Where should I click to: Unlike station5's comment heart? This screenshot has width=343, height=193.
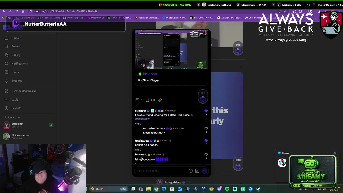(206, 111)
